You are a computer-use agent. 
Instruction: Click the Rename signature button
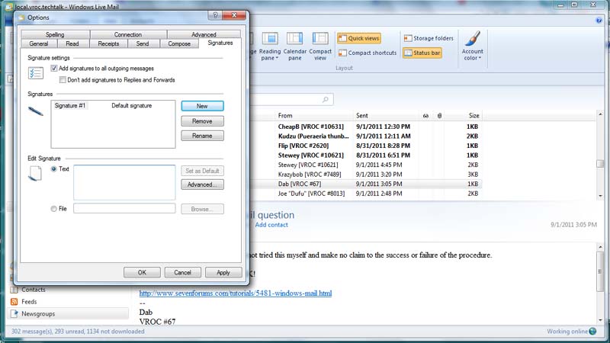click(x=202, y=136)
